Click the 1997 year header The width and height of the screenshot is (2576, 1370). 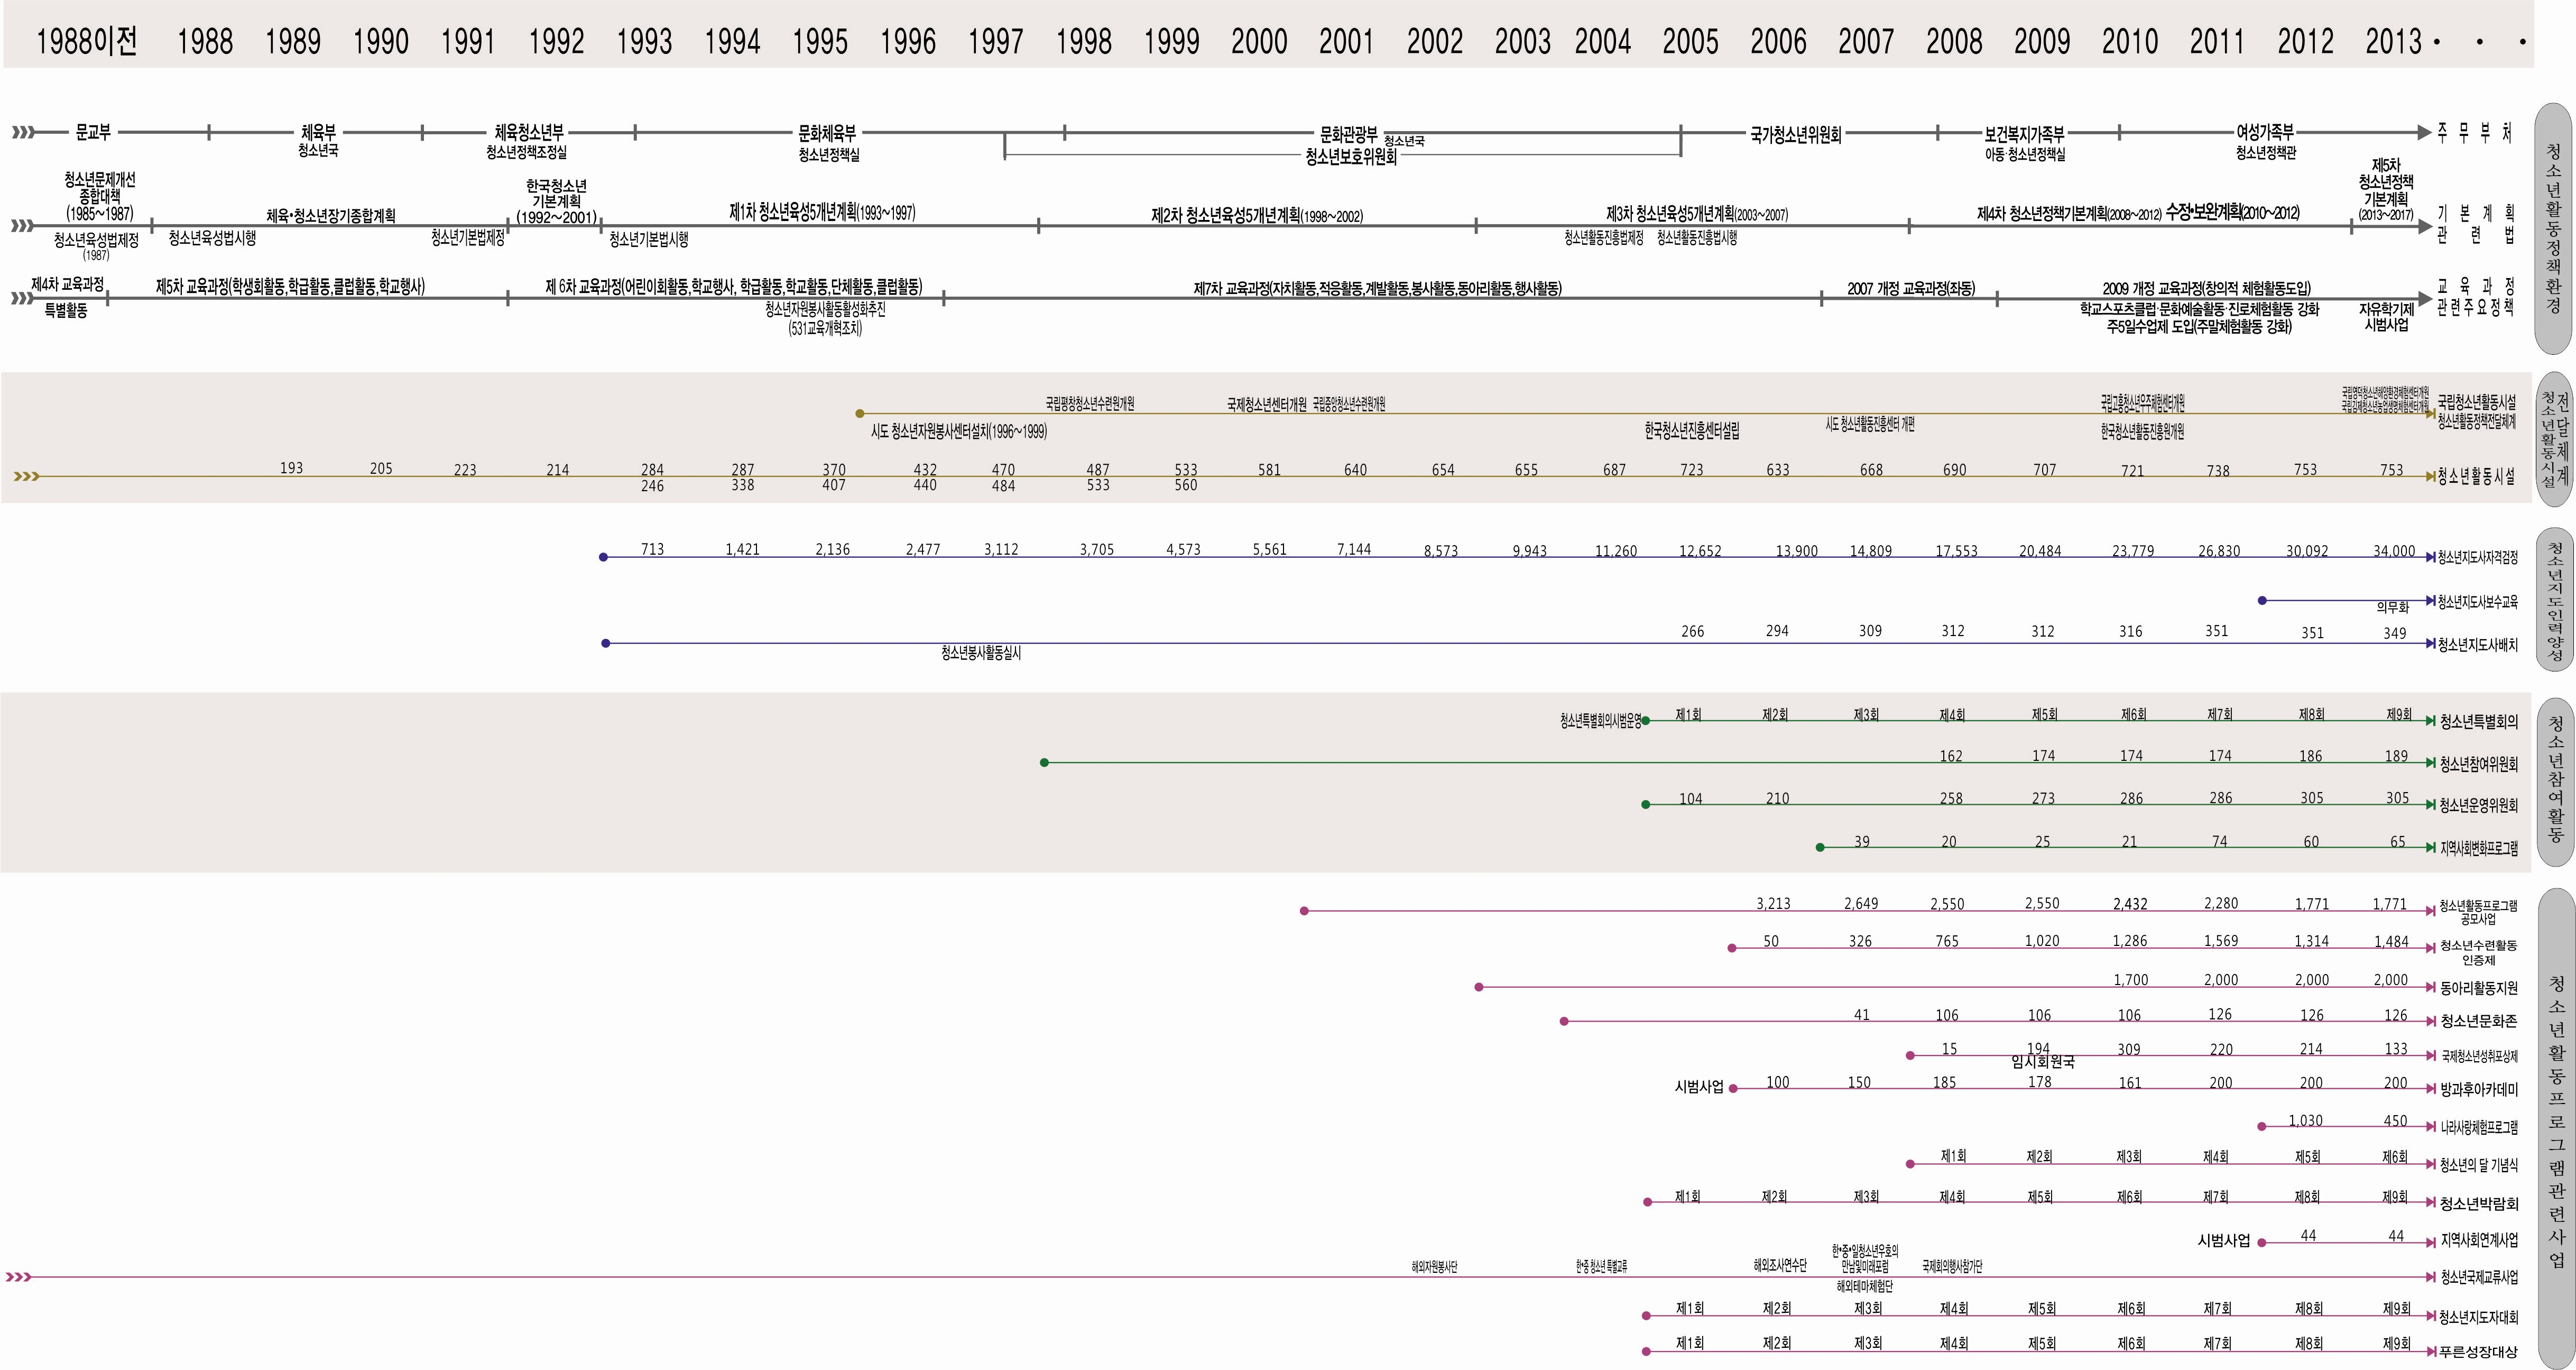pyautogui.click(x=995, y=42)
